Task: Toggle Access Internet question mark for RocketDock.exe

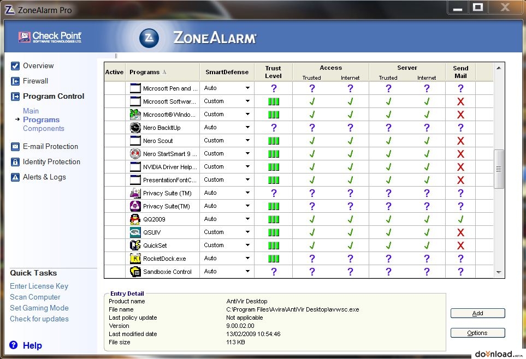Action: [350, 259]
